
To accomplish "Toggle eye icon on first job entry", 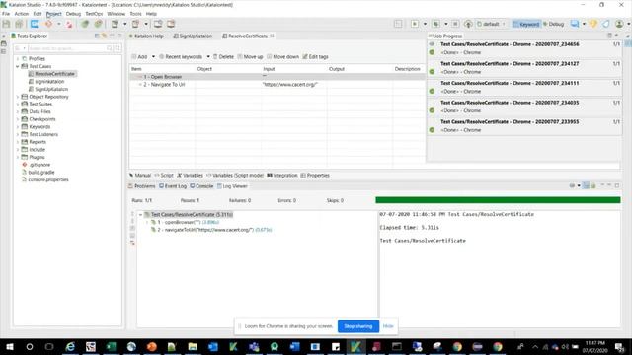I will (432, 44).
